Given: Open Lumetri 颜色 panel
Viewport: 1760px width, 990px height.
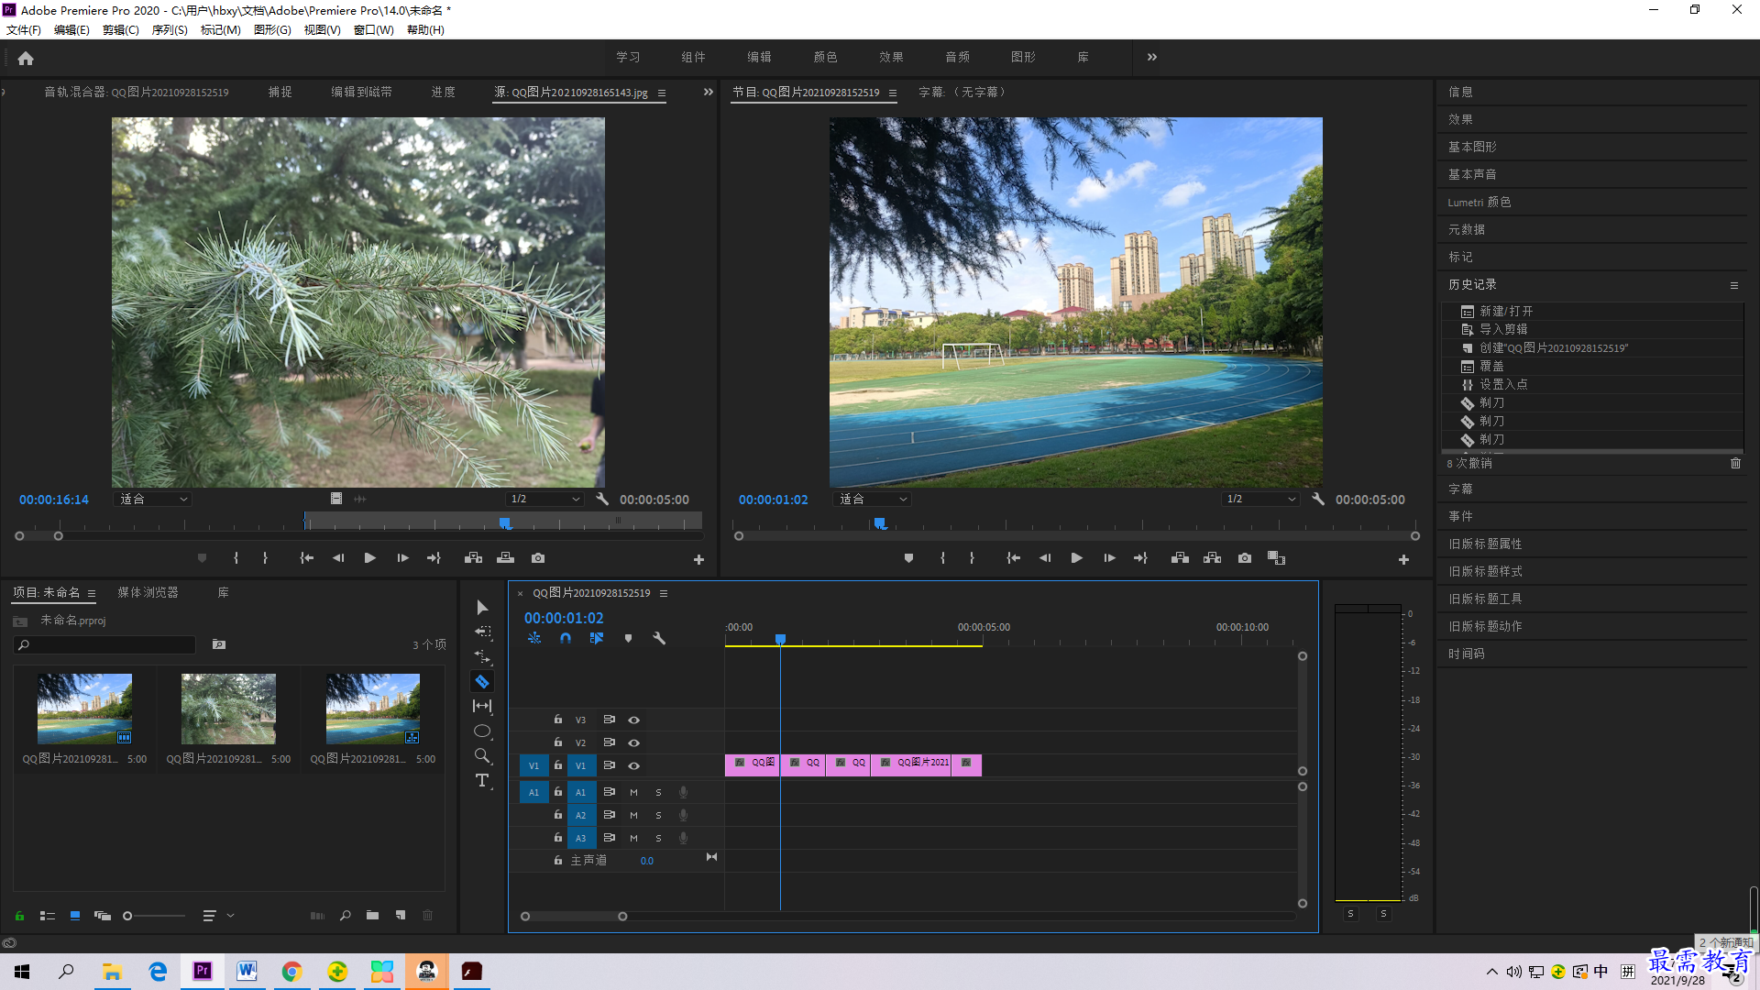Looking at the screenshot, I should pos(1479,202).
